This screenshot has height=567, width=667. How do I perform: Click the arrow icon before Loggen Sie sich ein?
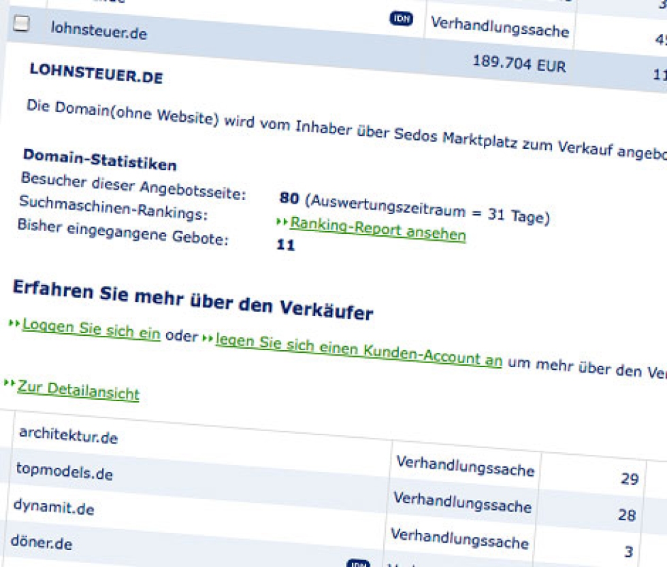[14, 324]
